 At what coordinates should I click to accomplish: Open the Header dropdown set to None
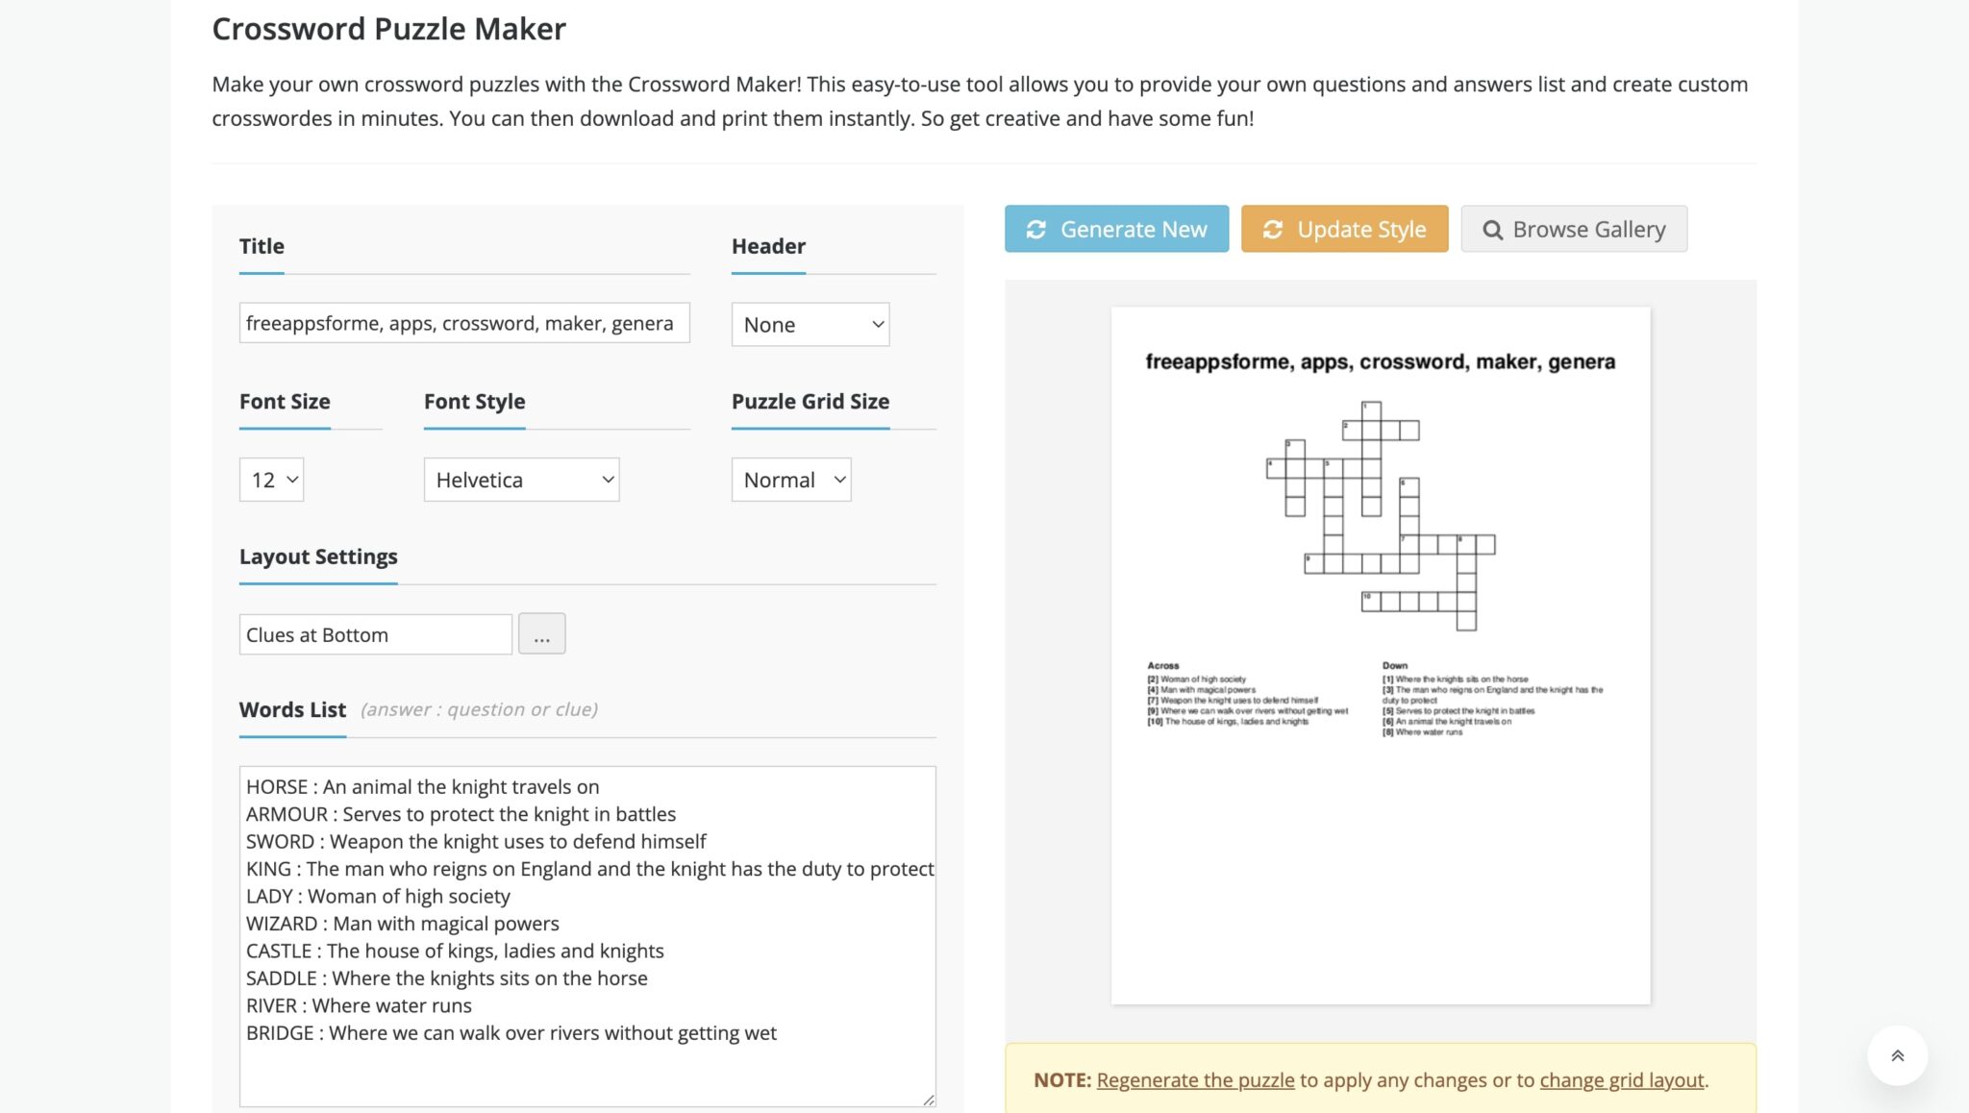pyautogui.click(x=810, y=325)
